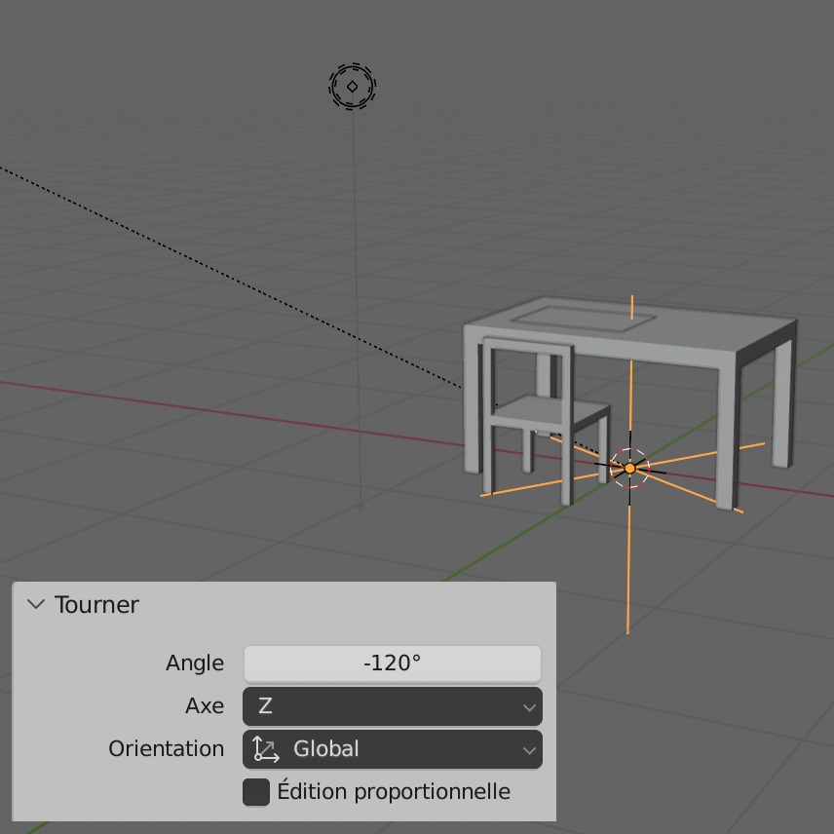Click the light's ground marker below its line

pyautogui.click(x=360, y=506)
